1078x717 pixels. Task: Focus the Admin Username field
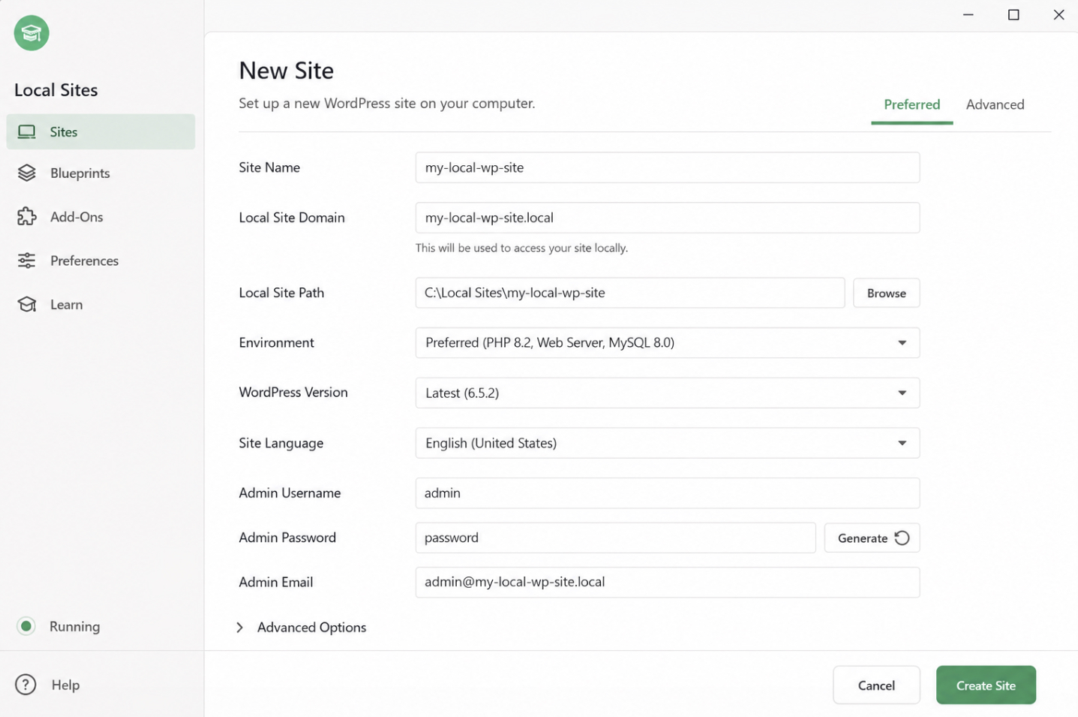[x=668, y=493]
